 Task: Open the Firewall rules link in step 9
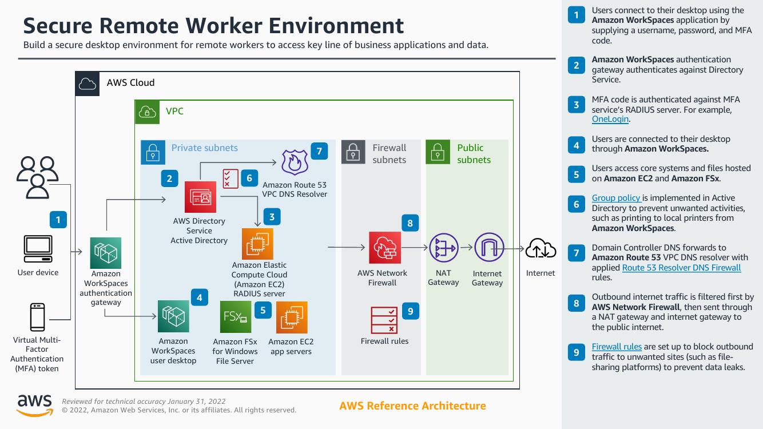(617, 347)
